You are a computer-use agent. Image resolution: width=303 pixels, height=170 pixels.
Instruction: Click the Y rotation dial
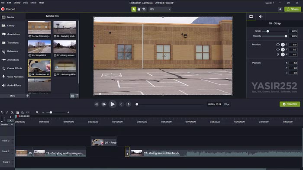point(283,50)
